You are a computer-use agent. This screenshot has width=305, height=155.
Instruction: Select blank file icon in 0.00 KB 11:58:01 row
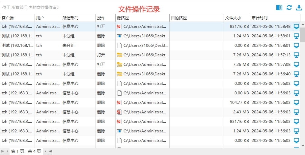[x=120, y=46]
